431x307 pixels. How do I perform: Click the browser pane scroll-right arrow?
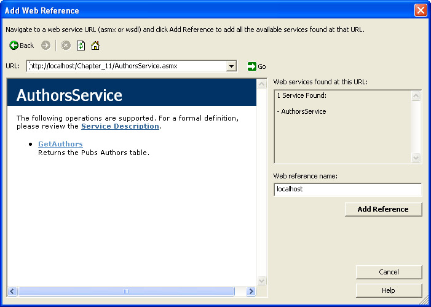251,292
